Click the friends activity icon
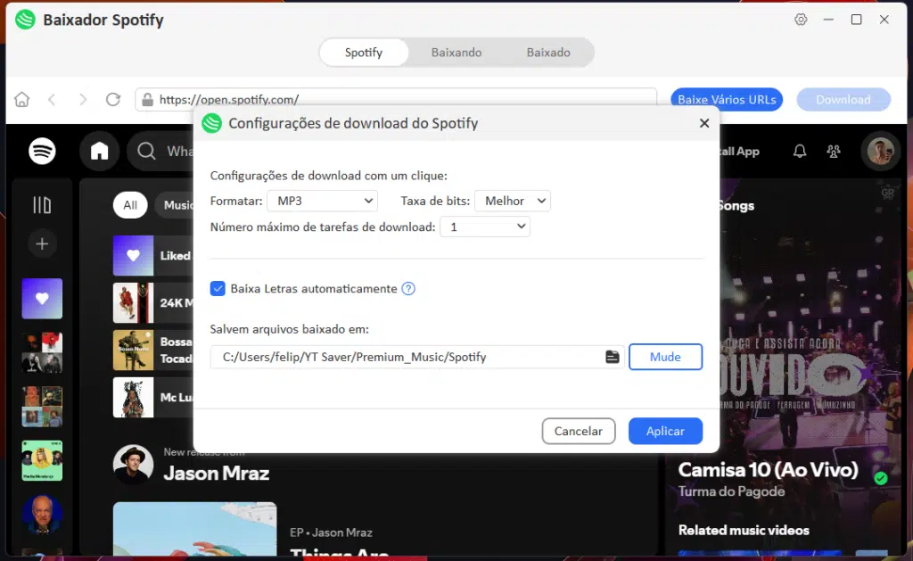Viewport: 913px width, 561px height. (833, 151)
